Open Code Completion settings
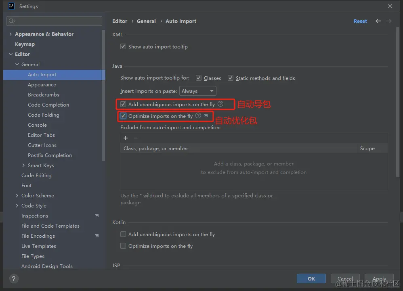 click(48, 105)
